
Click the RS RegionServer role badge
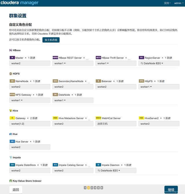pos(141,57)
